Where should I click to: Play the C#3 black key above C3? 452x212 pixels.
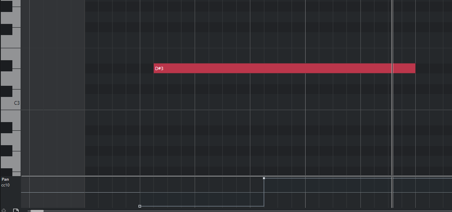6,91
